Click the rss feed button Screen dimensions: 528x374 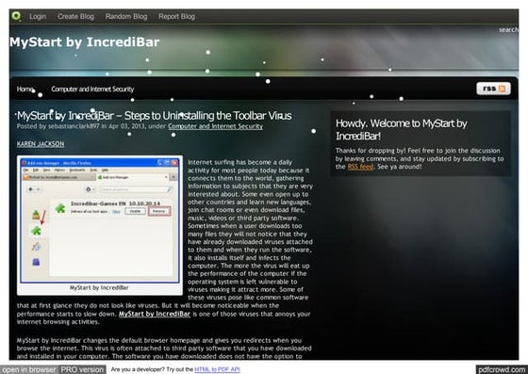click(494, 89)
